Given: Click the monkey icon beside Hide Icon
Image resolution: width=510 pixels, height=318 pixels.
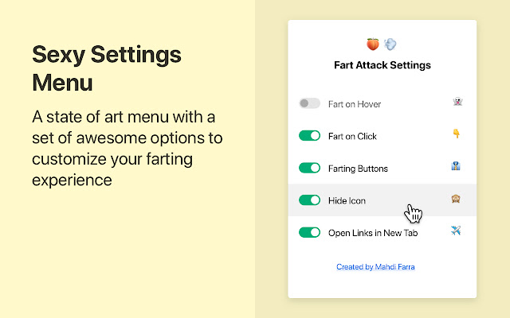Looking at the screenshot, I should point(457,200).
